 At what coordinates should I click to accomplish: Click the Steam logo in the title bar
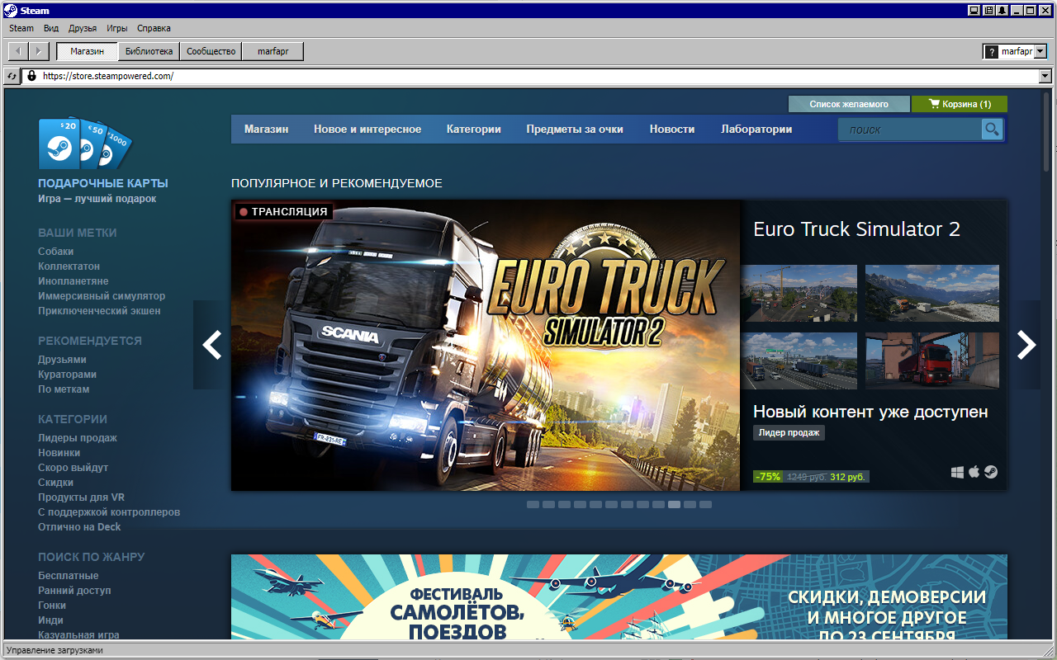9,11
